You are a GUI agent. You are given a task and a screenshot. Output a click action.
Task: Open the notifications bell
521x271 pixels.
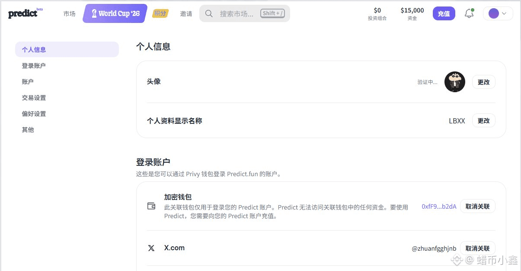pos(469,13)
